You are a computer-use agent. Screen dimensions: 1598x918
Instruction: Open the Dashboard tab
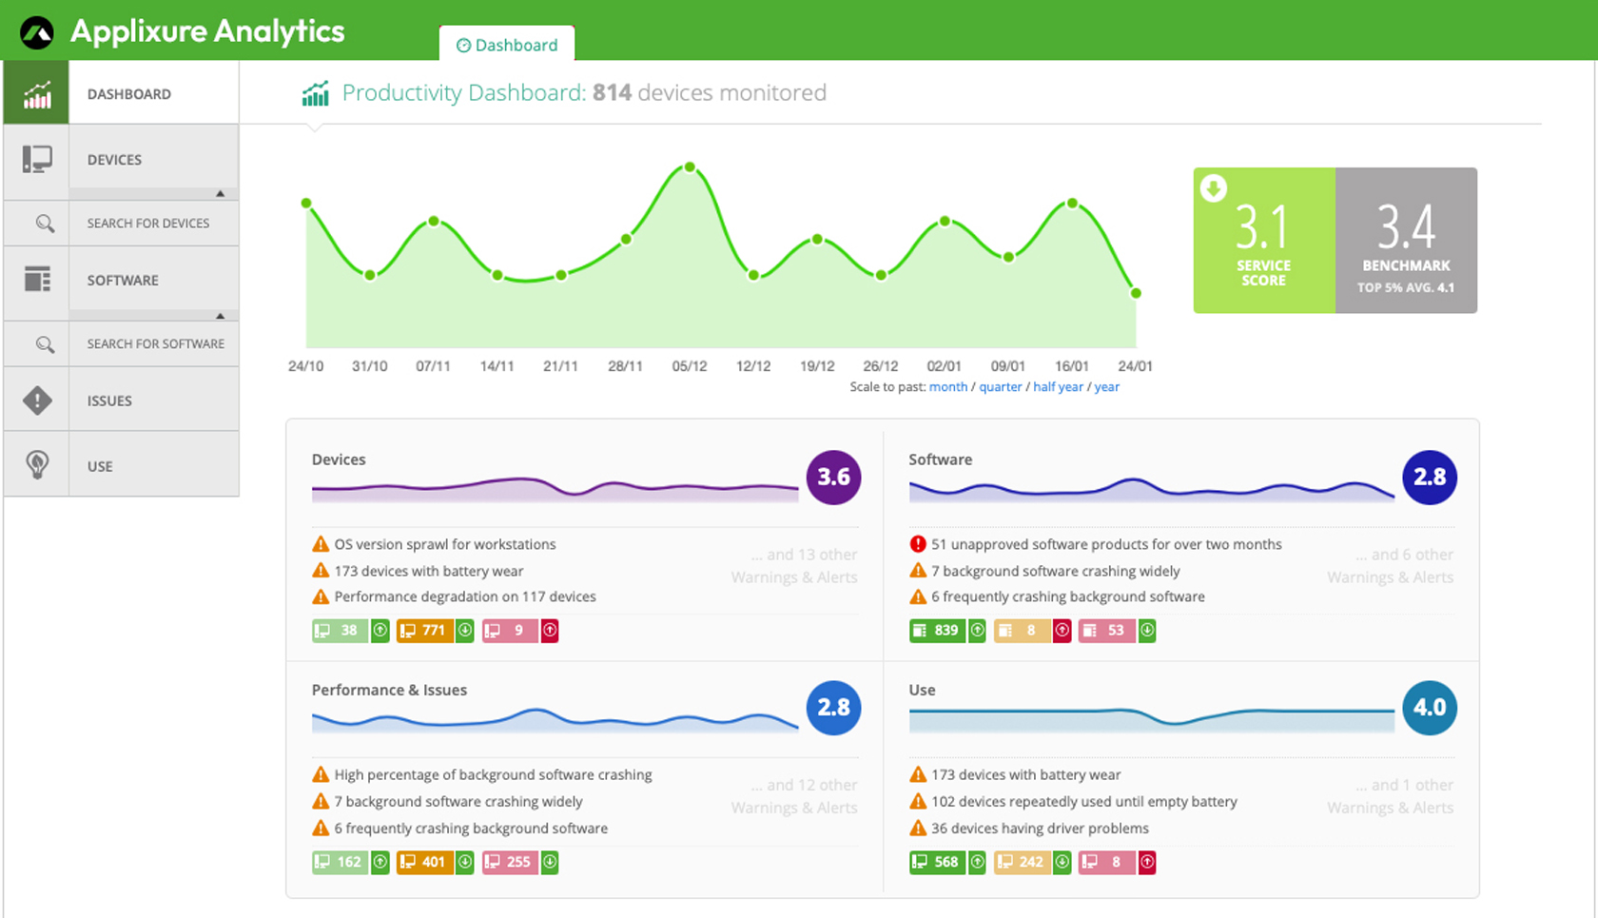click(507, 45)
